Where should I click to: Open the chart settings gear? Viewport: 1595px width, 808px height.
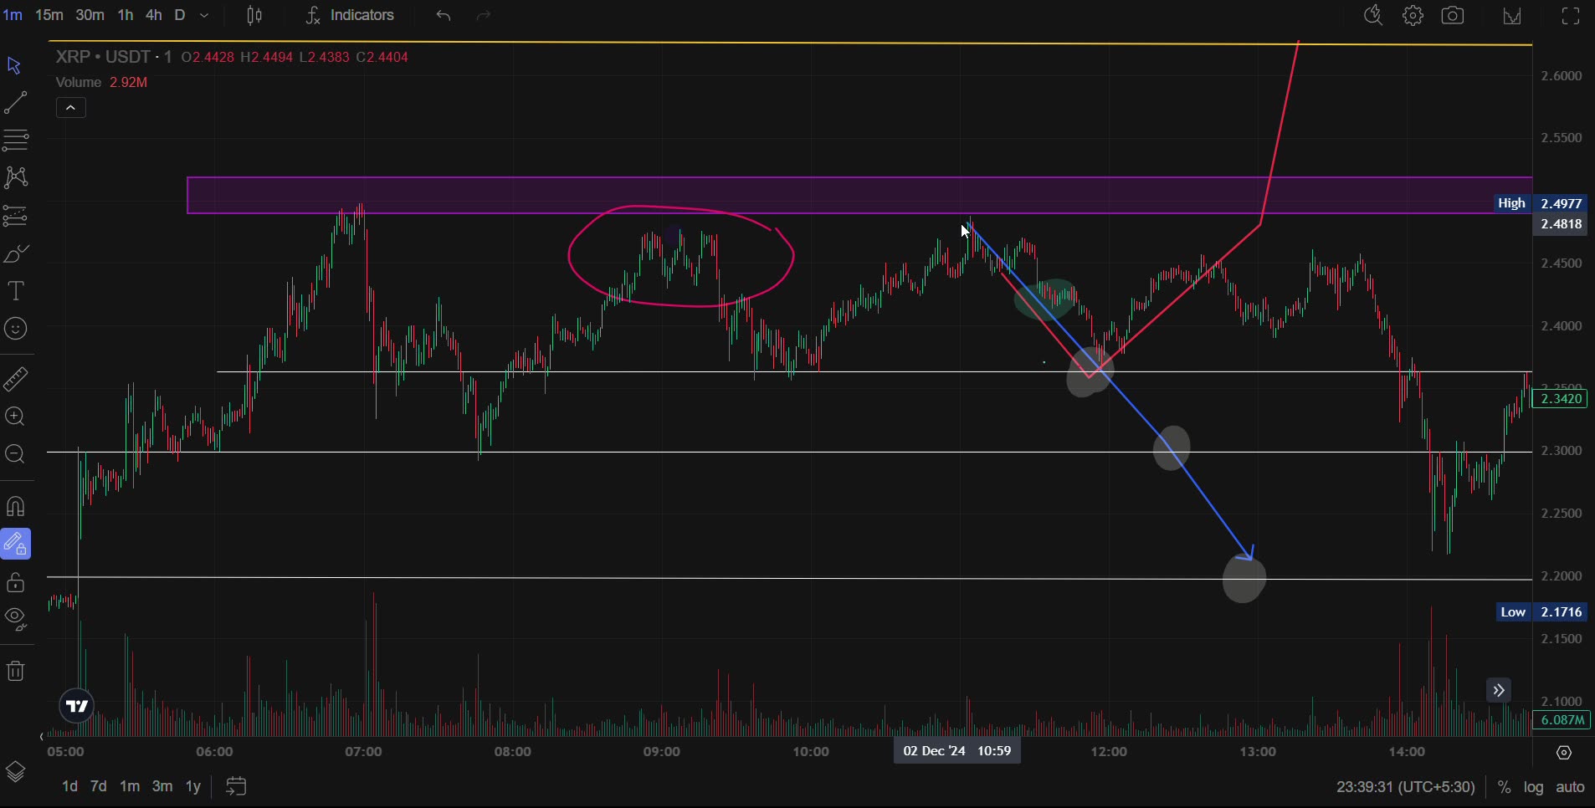(1413, 15)
